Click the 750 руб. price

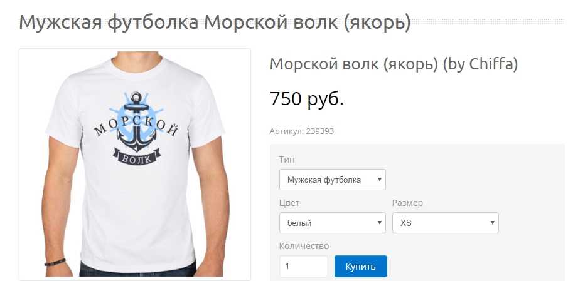click(306, 99)
